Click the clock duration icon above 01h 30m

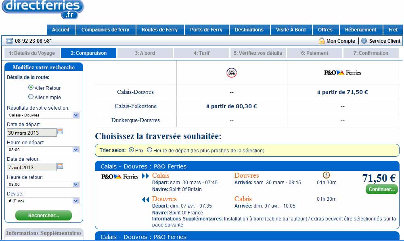point(326,175)
